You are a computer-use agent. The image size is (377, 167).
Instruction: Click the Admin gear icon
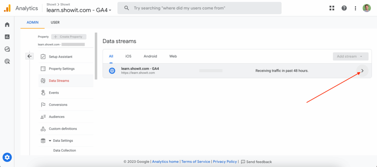tap(7, 157)
